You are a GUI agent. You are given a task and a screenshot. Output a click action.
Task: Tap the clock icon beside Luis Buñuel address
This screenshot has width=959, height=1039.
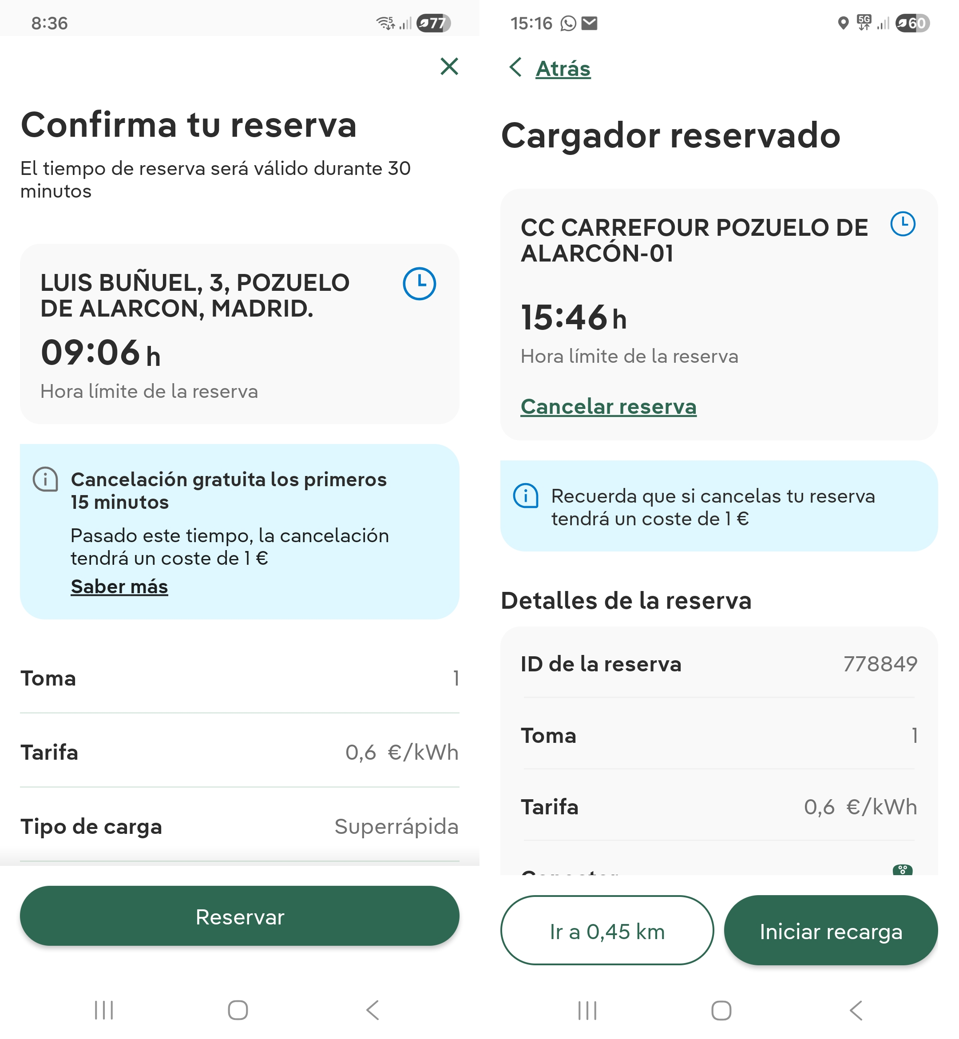pos(419,283)
